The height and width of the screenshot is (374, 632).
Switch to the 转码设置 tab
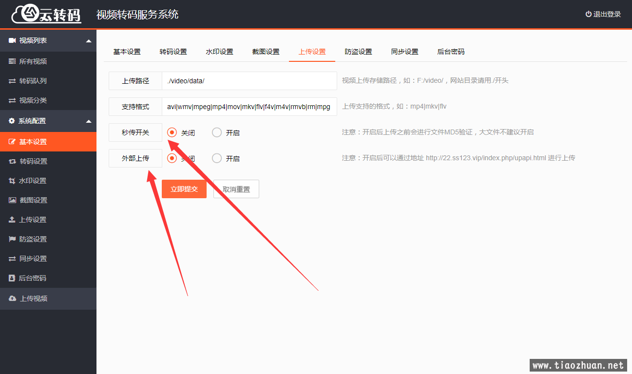173,52
